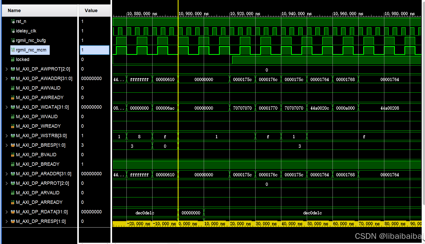The width and height of the screenshot is (425, 244).
Task: Expand the M_AXI_DP_ARADDR[31:0] bus
Action: point(6,174)
